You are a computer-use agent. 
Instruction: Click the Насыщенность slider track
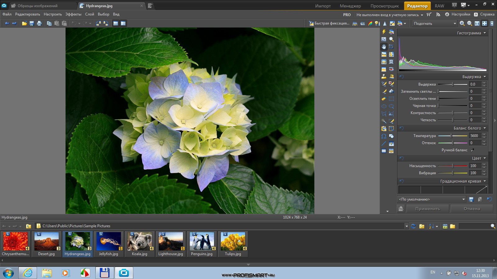(453, 166)
